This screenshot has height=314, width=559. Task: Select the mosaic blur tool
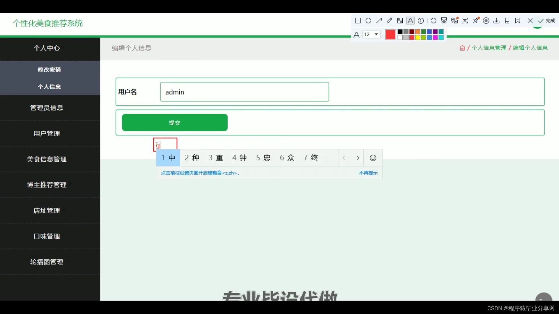point(400,21)
